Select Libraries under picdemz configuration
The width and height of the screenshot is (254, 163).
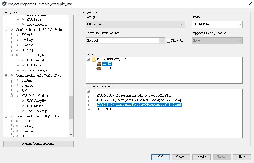point(27,45)
